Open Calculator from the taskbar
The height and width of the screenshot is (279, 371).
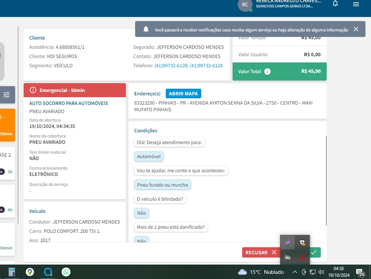tap(11, 272)
